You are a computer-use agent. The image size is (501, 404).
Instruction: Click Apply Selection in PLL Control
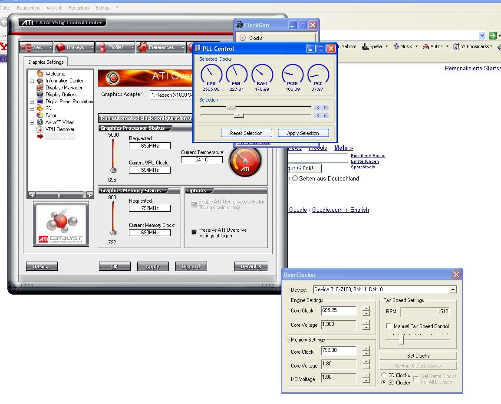303,133
